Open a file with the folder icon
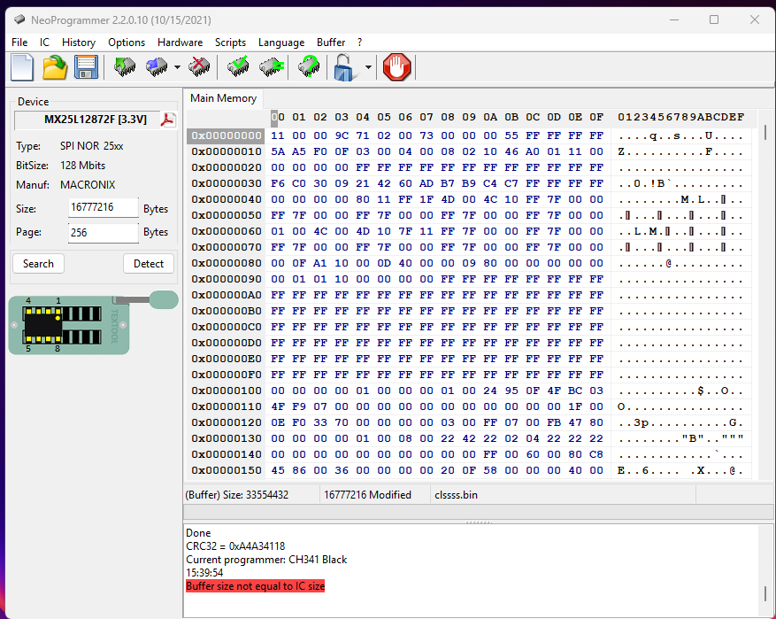776x619 pixels. [55, 66]
